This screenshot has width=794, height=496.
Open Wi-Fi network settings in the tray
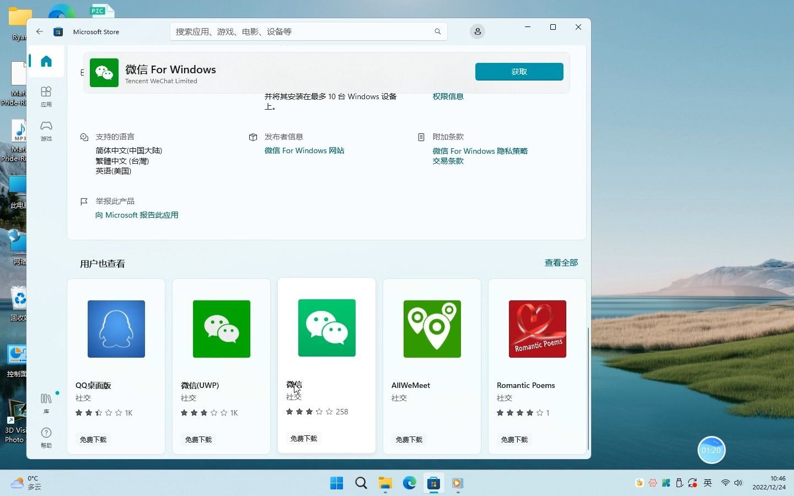tap(725, 483)
